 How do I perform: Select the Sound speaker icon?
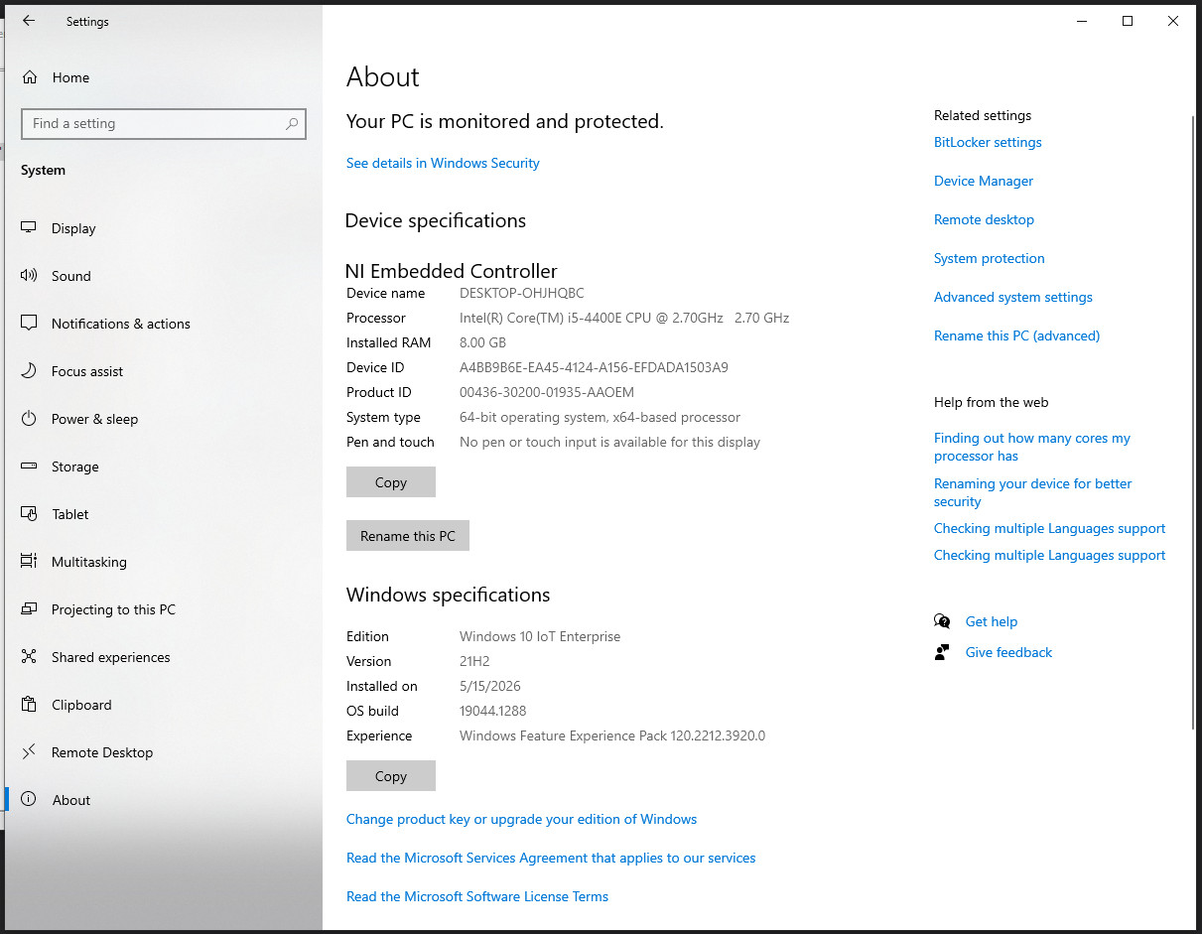(x=29, y=276)
